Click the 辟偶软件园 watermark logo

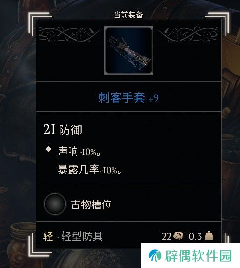(x=155, y=256)
